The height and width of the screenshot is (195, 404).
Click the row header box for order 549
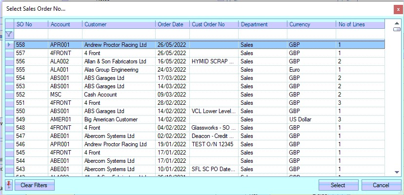pyautogui.click(x=10, y=119)
